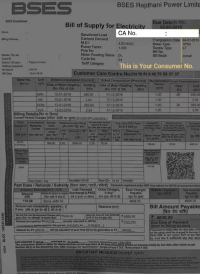Click the 'Contract Demand' label

coord(94,39)
